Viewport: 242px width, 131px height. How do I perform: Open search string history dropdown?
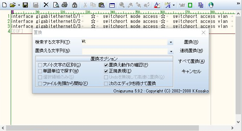171,42
